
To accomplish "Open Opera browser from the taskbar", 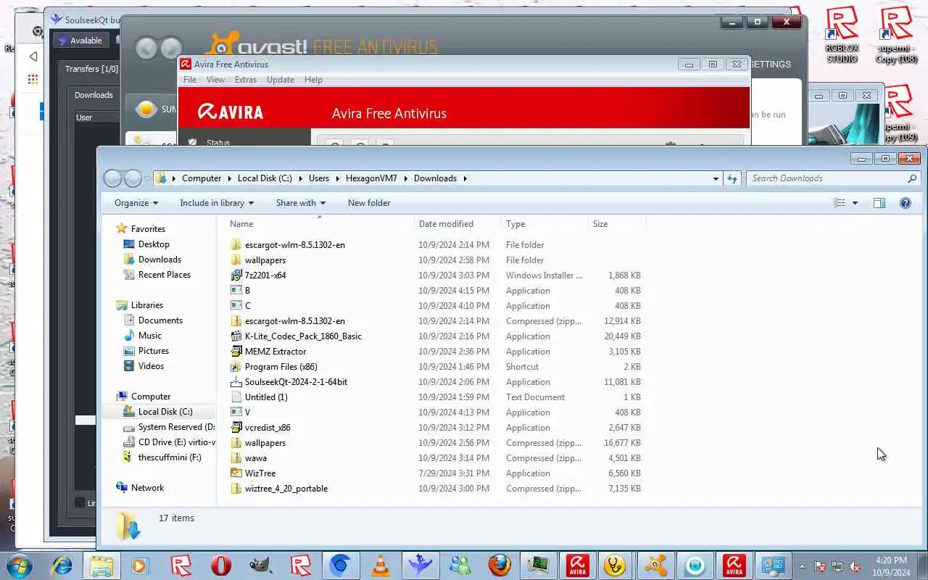I will (x=221, y=565).
